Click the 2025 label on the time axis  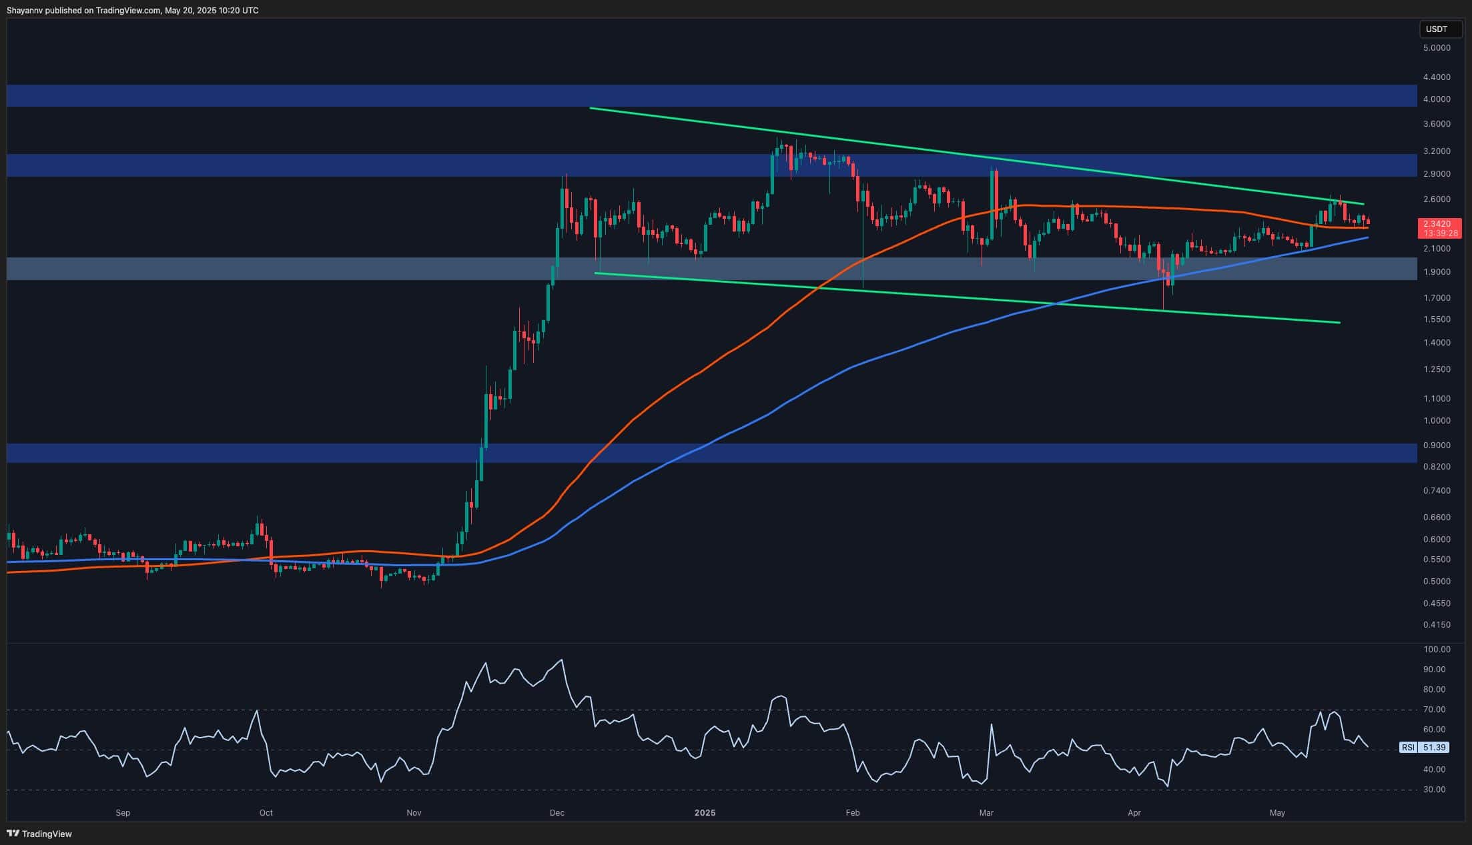(707, 813)
